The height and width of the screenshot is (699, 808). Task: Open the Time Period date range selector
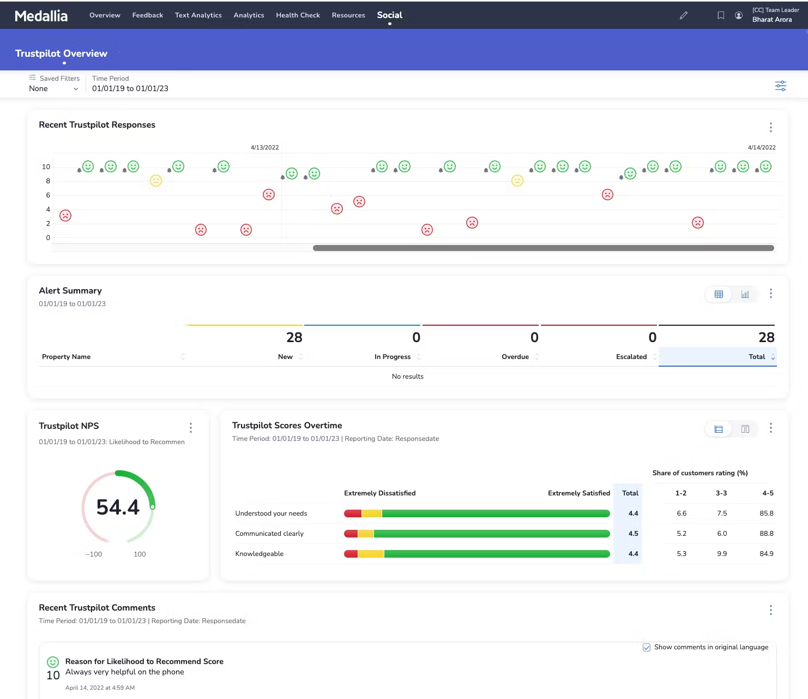click(x=130, y=88)
